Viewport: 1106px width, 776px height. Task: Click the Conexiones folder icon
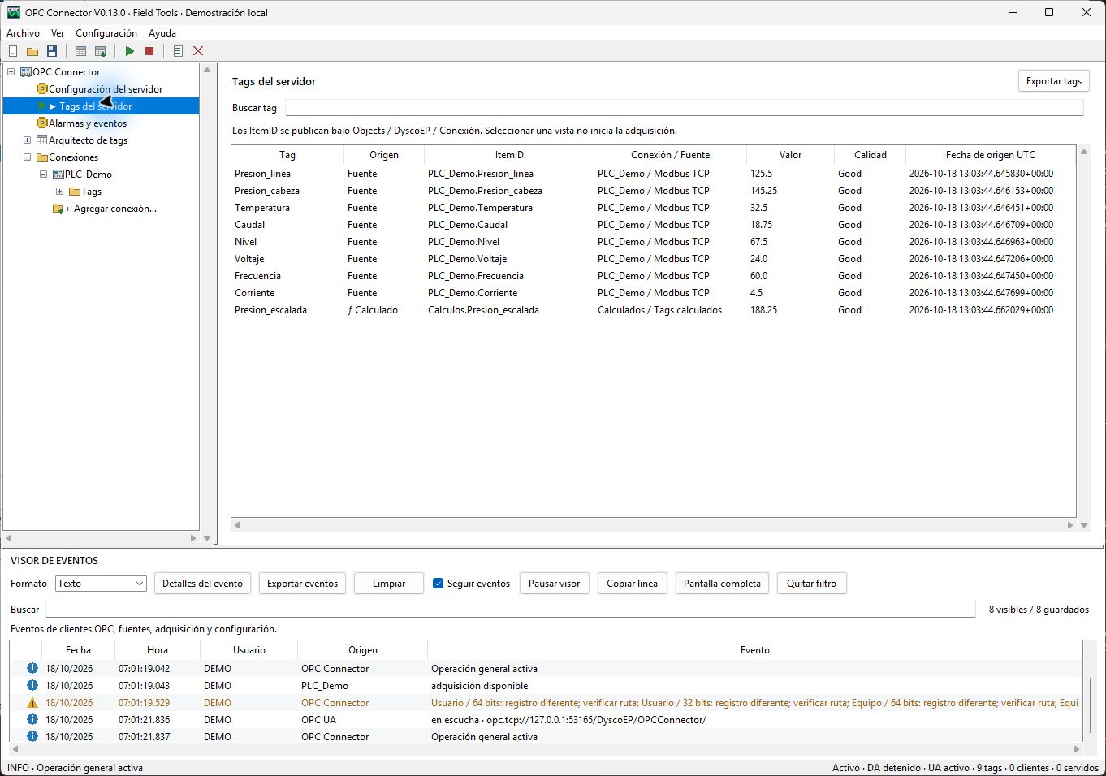pos(42,157)
